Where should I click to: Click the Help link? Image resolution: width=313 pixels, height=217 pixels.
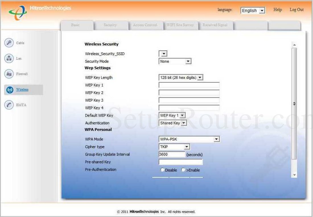pos(277,10)
